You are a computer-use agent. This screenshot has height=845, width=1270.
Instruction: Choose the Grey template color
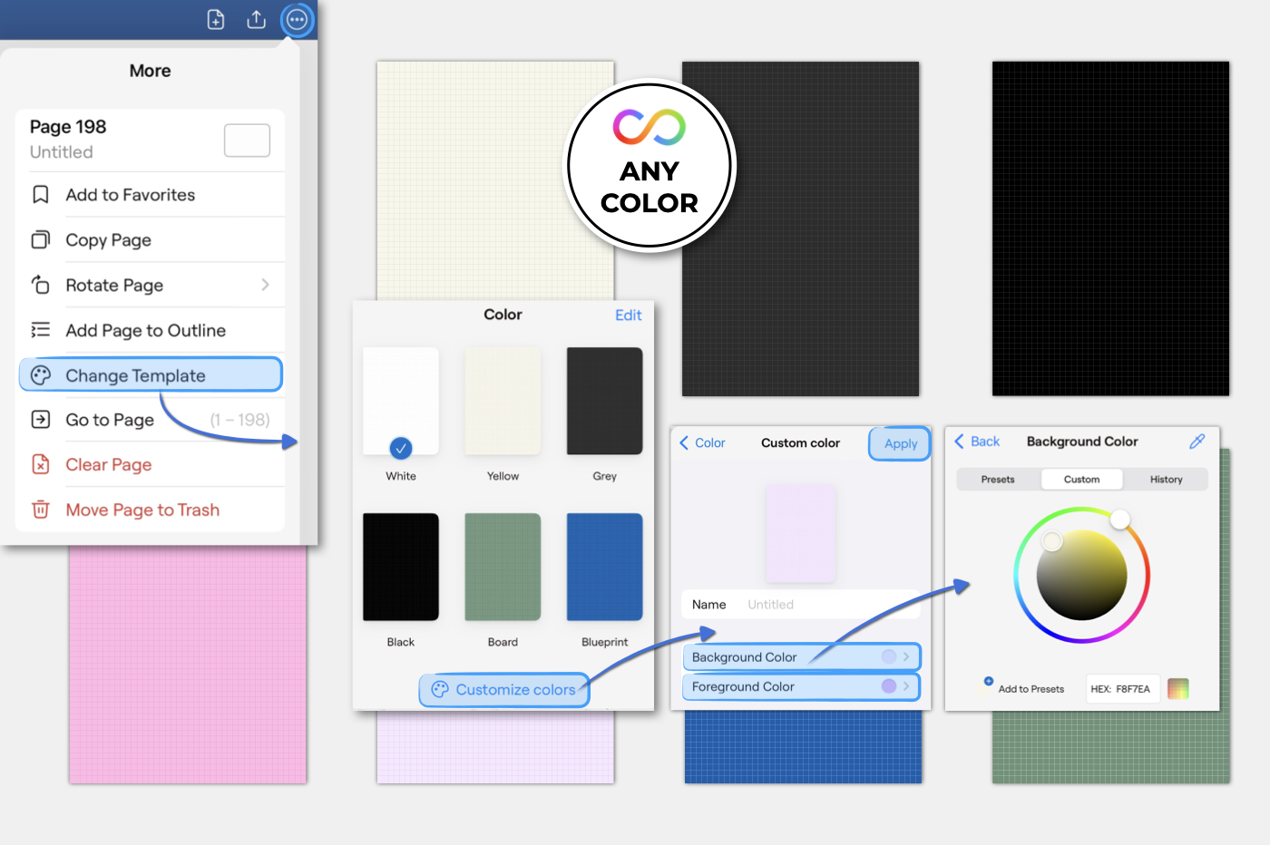click(604, 402)
